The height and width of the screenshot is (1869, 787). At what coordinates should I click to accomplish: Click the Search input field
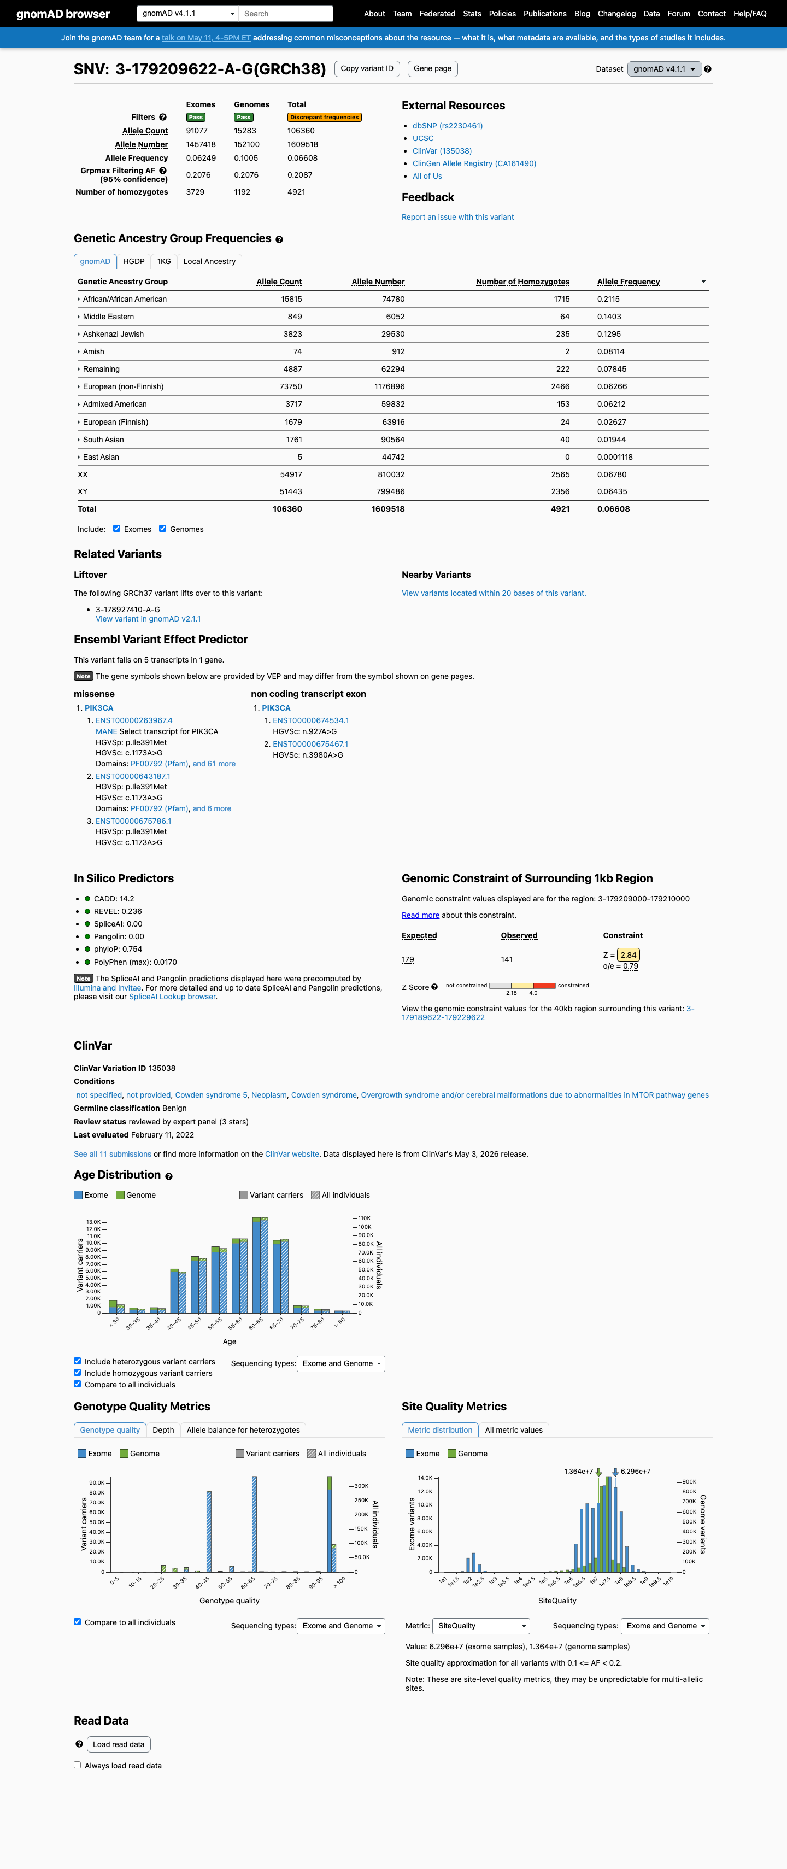(286, 14)
